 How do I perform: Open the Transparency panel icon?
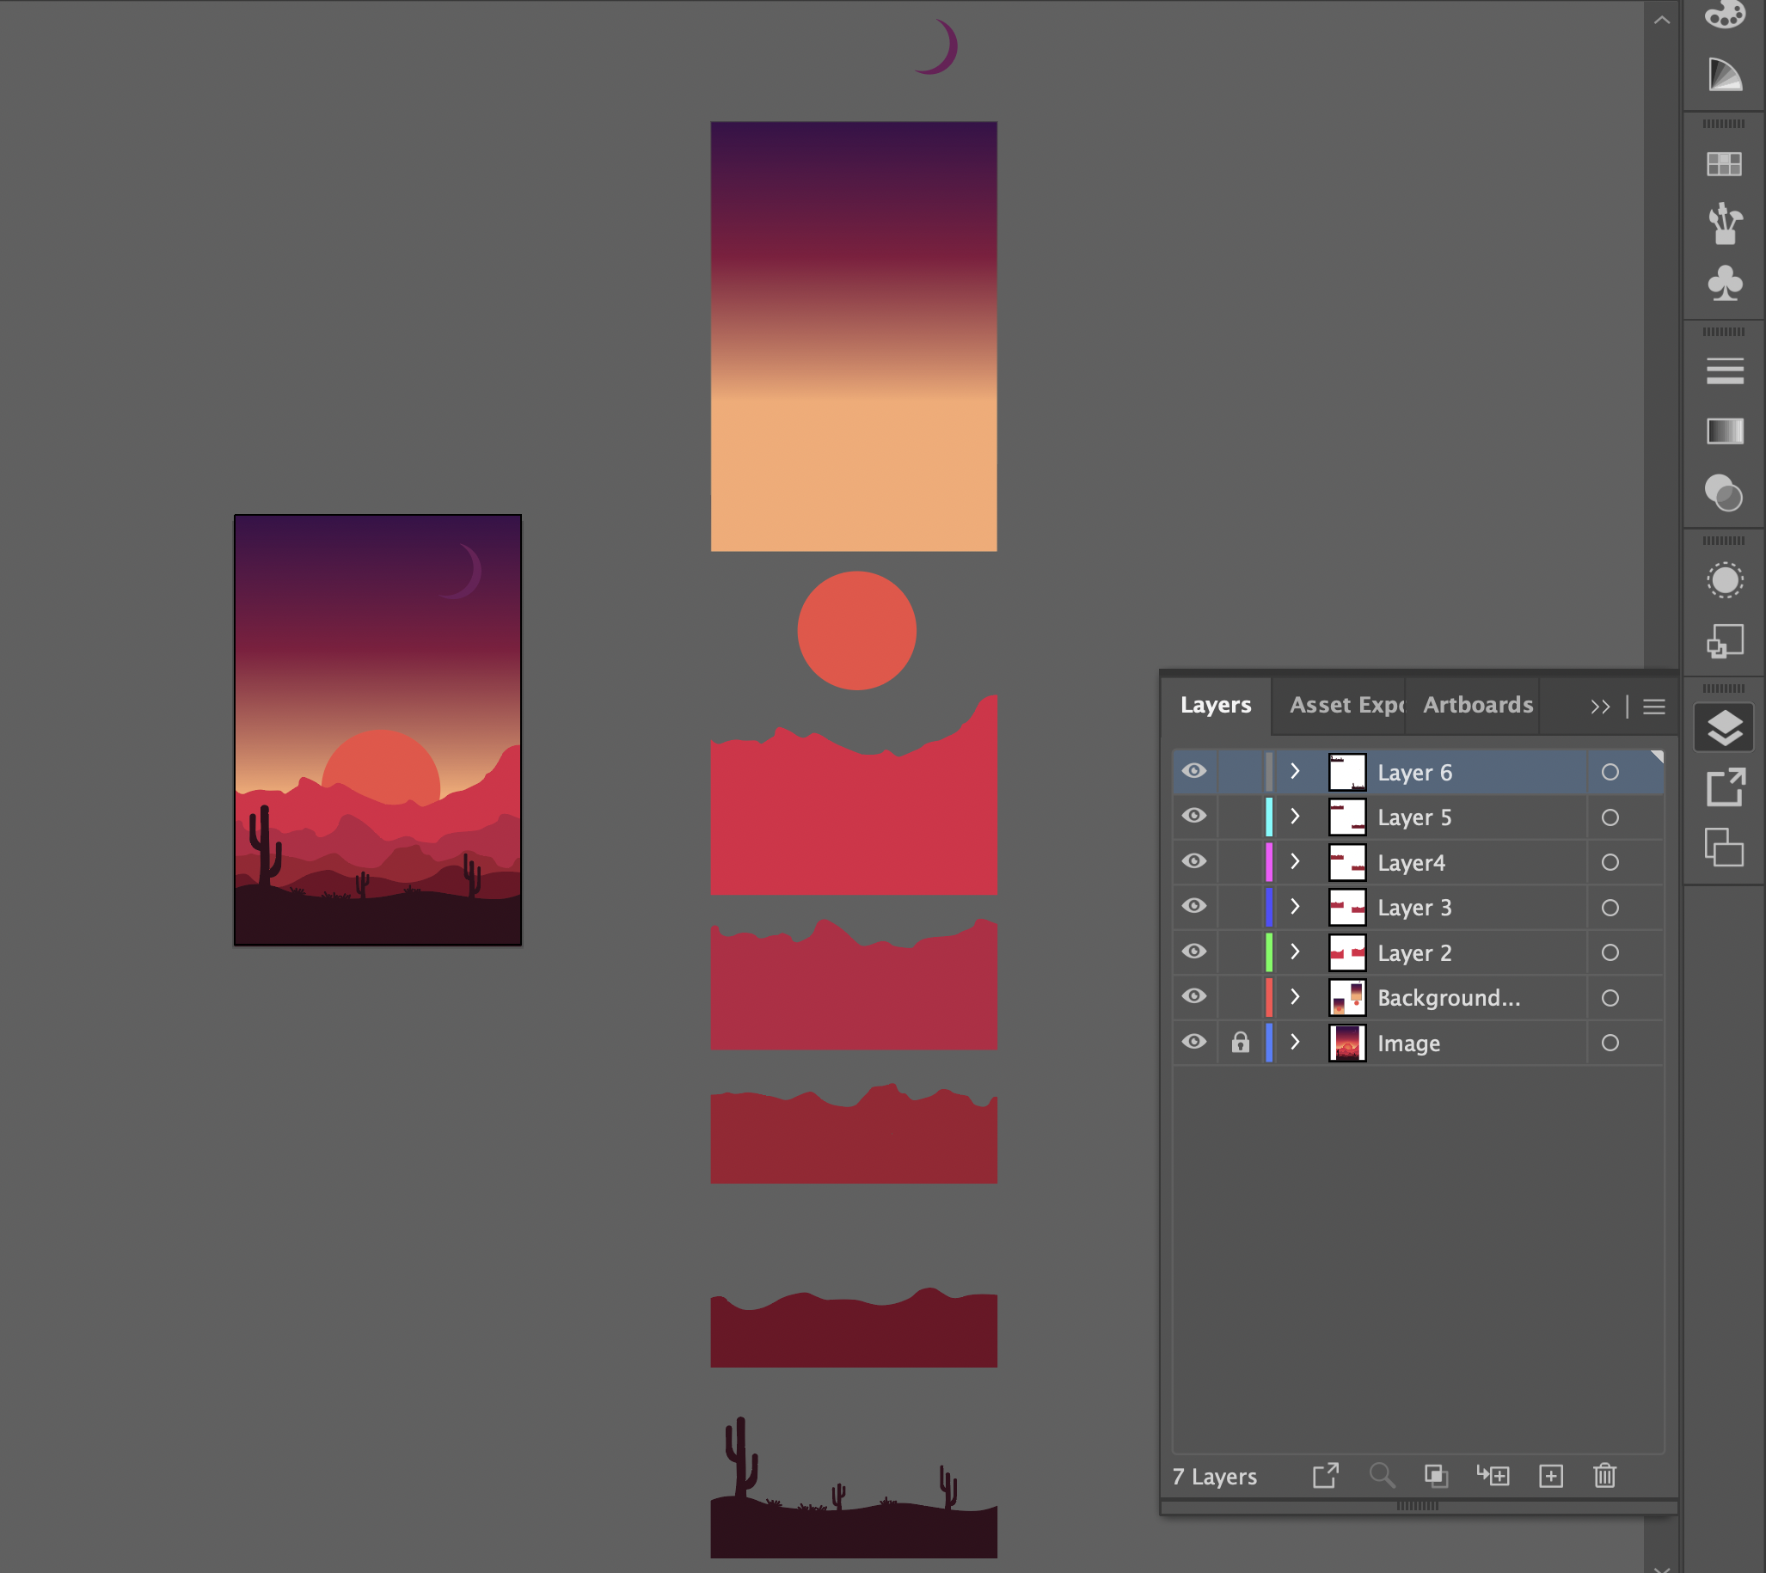click(1724, 493)
